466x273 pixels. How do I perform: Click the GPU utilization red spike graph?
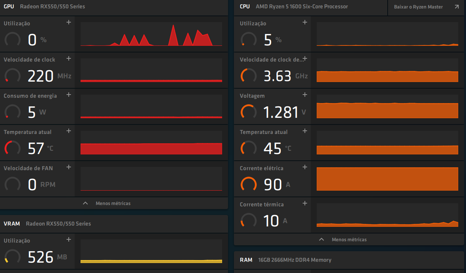tap(151, 34)
